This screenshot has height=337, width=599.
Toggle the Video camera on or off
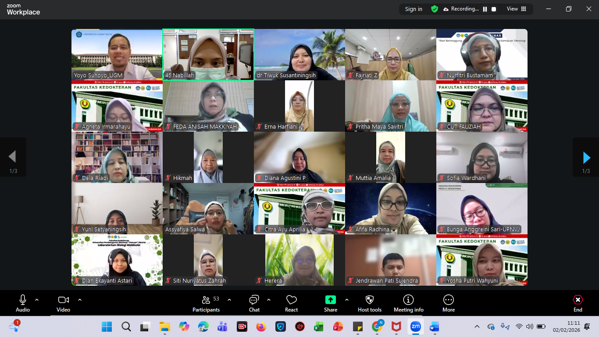63,303
